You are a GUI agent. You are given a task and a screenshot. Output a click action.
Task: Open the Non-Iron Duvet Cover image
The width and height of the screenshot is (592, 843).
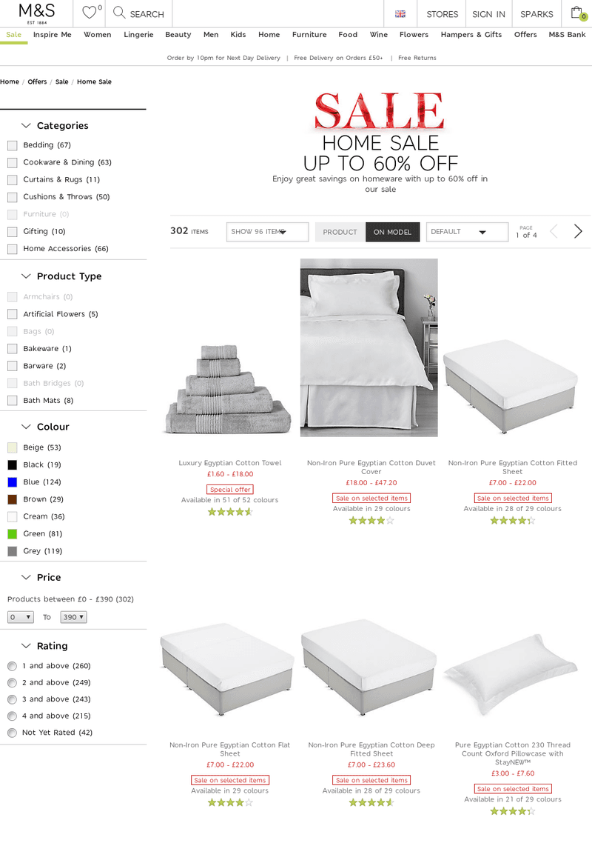point(369,347)
